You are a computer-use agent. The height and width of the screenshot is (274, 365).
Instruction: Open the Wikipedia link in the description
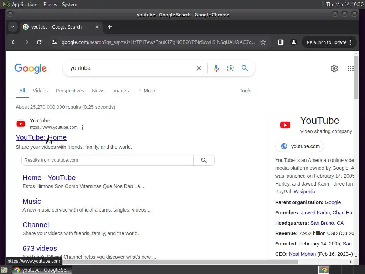pos(304,192)
